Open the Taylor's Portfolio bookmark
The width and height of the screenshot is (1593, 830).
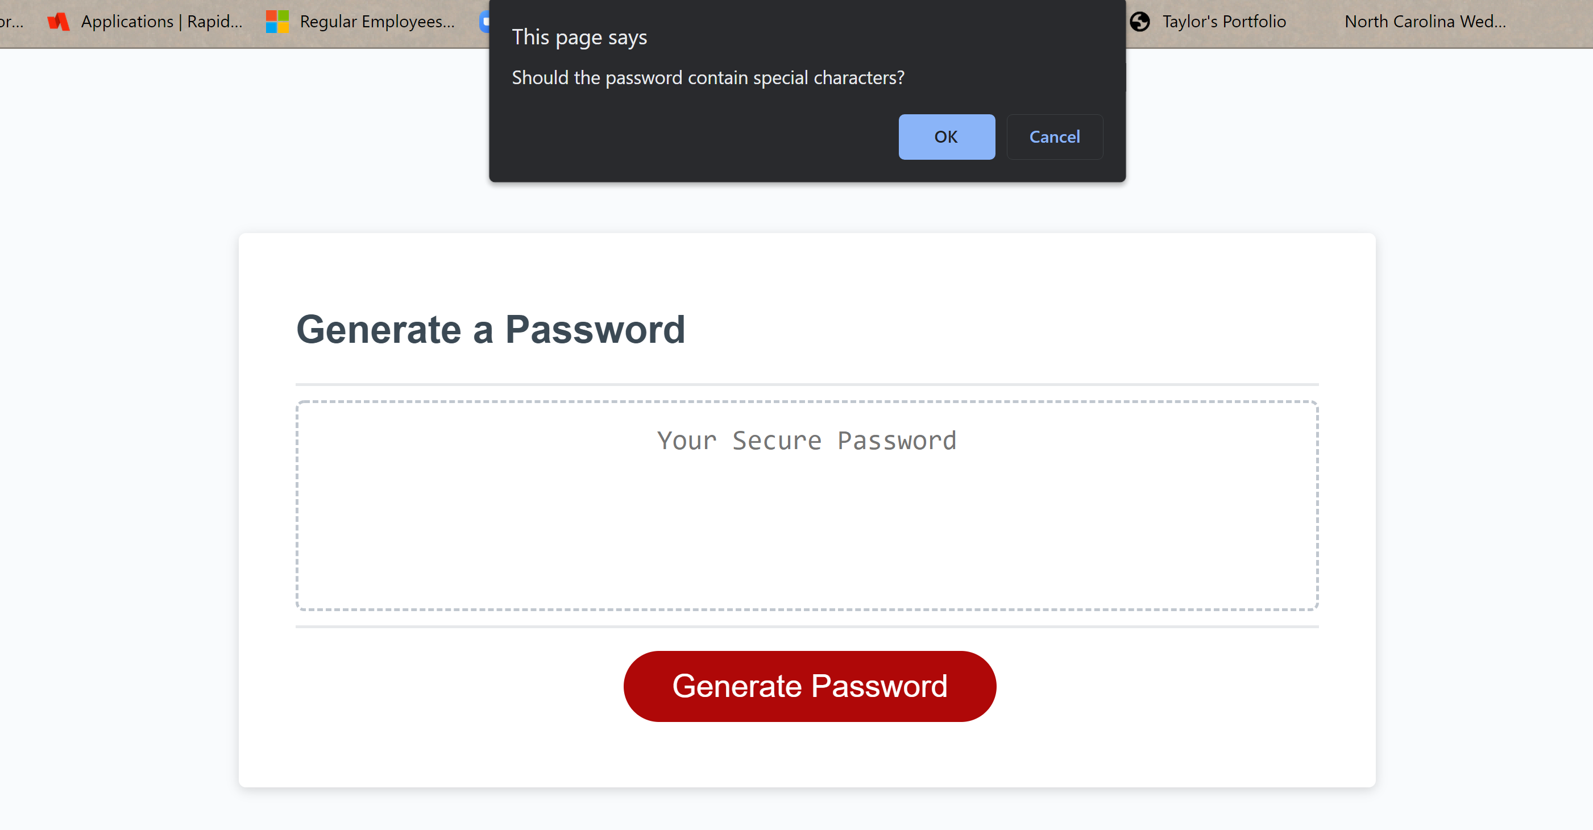1224,21
